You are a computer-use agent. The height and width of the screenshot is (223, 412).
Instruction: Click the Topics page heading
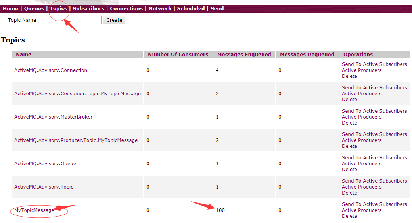pyautogui.click(x=13, y=40)
